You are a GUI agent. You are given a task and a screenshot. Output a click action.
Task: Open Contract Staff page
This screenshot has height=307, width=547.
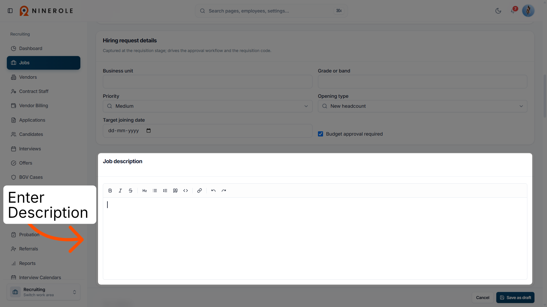click(x=44, y=91)
